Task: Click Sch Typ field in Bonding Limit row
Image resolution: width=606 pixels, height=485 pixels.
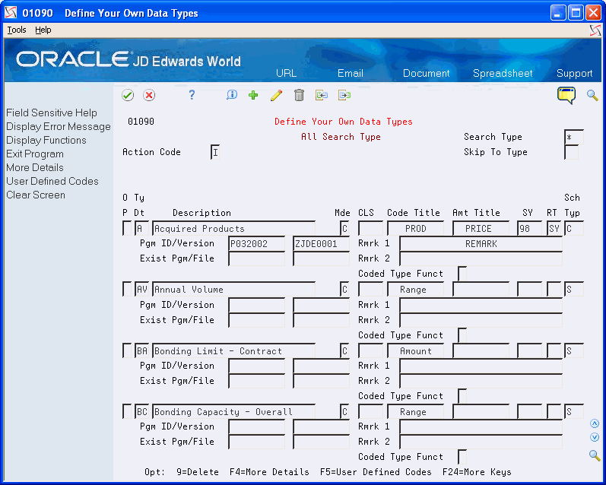Action: pyautogui.click(x=574, y=351)
